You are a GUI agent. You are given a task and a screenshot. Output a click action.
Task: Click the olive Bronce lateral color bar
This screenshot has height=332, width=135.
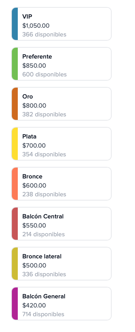pos(15,264)
